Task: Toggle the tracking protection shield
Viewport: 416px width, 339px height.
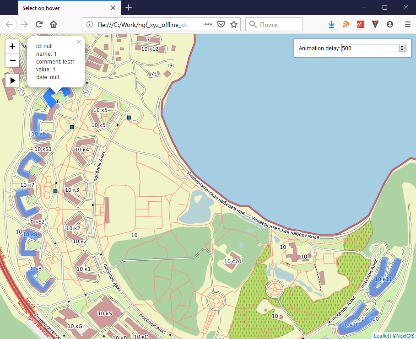Action: 221,24
